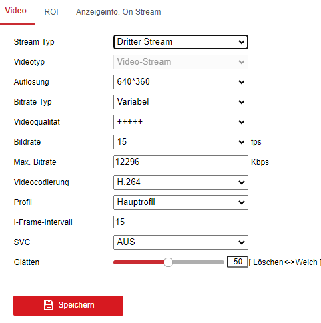Click the Max. Bitrate input field

pos(181,162)
